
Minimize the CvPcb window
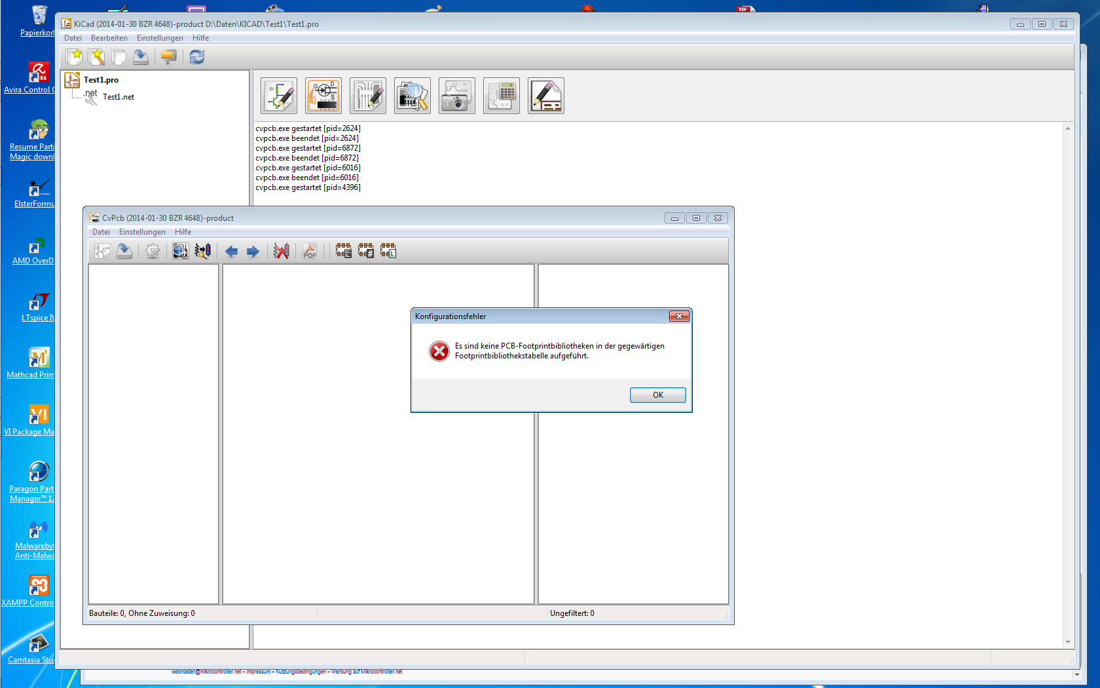[674, 218]
